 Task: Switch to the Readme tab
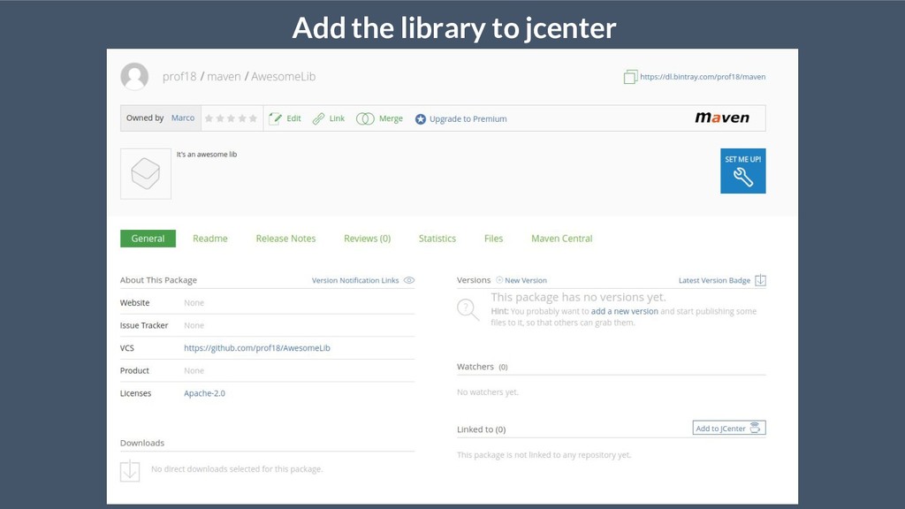coord(210,239)
